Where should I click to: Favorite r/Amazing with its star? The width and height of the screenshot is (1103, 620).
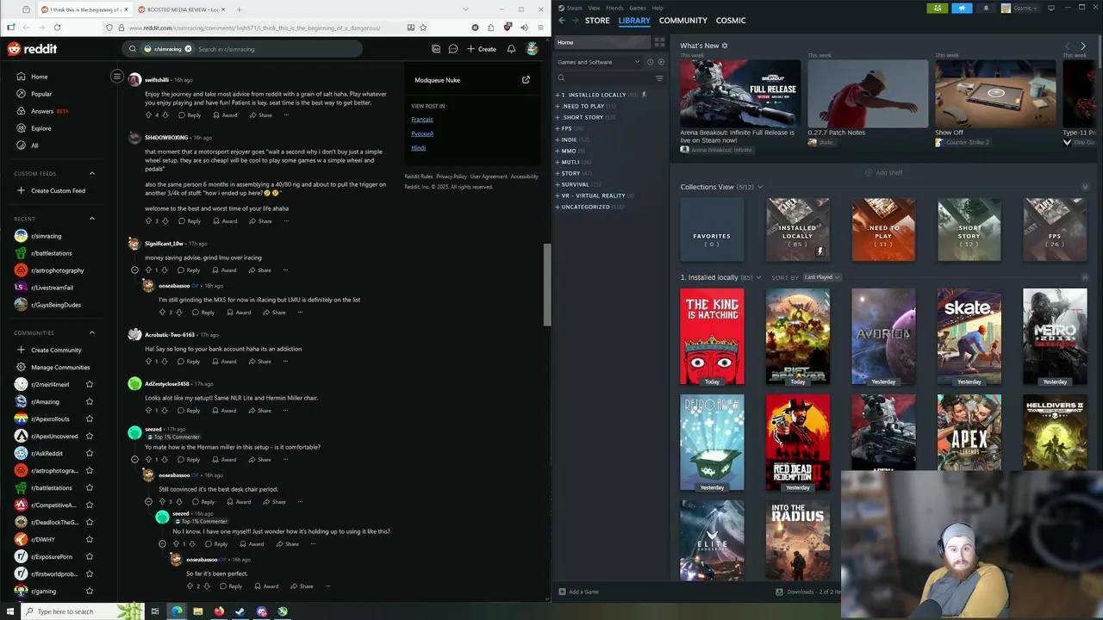tap(90, 402)
